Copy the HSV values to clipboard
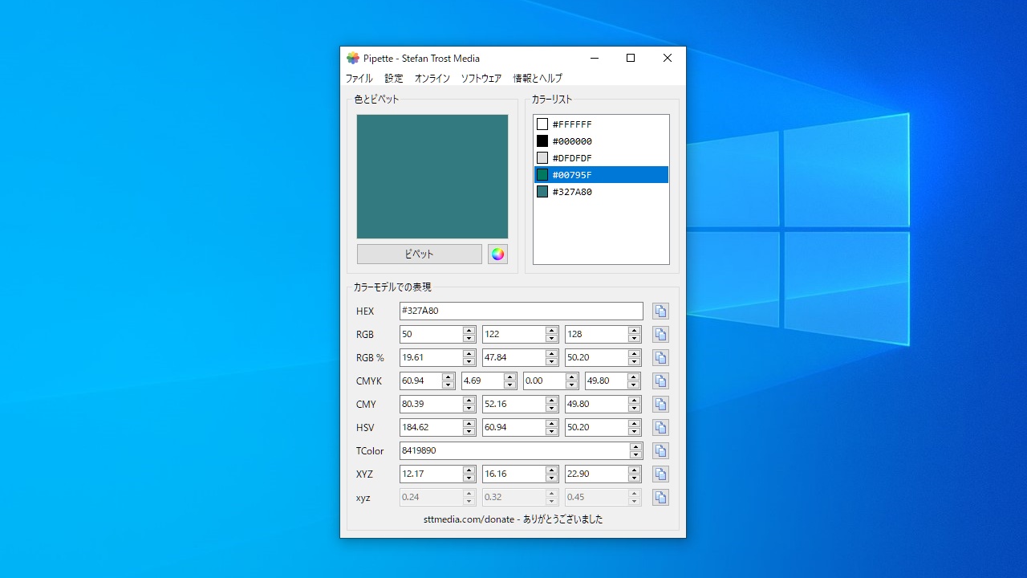1027x578 pixels. click(660, 428)
